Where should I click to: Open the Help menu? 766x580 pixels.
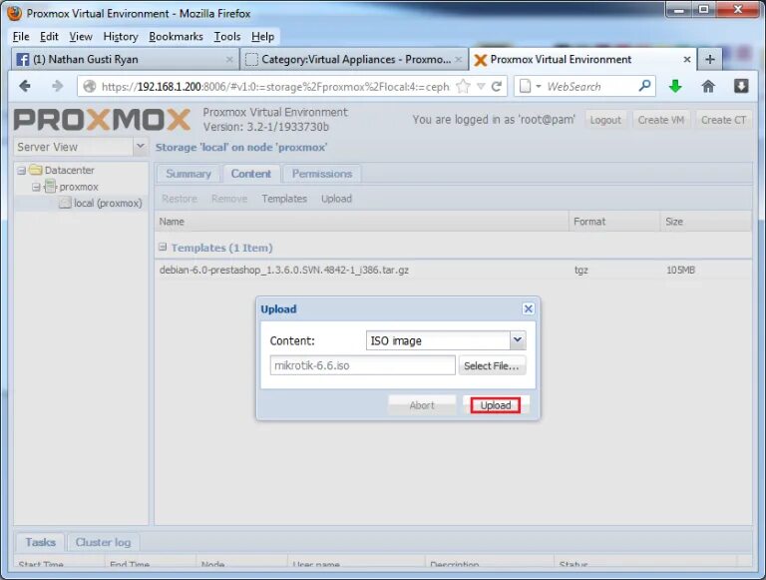pyautogui.click(x=263, y=37)
